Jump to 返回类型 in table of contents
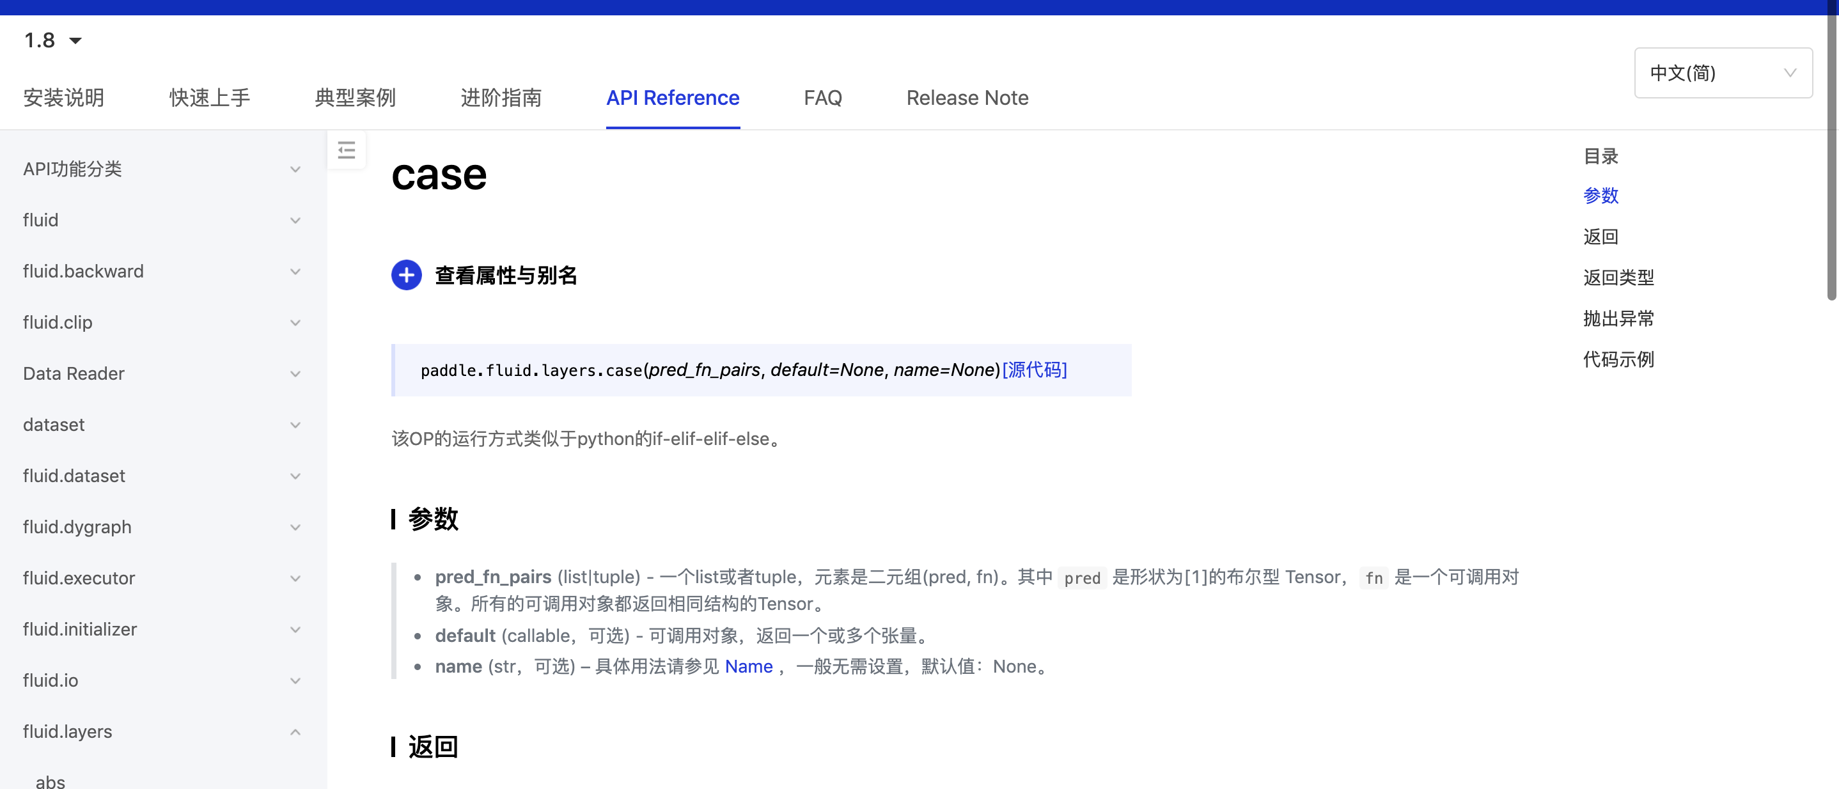The height and width of the screenshot is (789, 1839). [x=1618, y=277]
